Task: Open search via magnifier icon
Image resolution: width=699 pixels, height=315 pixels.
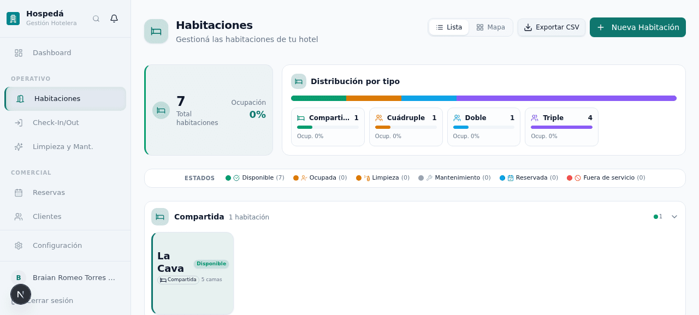Action: point(96,19)
